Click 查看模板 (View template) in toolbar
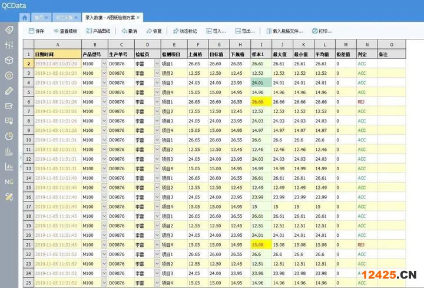 click(x=65, y=31)
